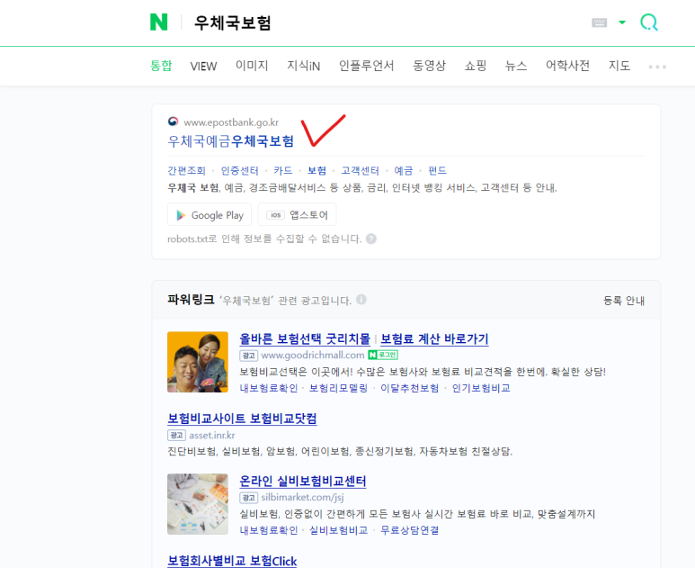
Task: Open 온라인 실비보험비교센터 ad title
Action: click(303, 481)
